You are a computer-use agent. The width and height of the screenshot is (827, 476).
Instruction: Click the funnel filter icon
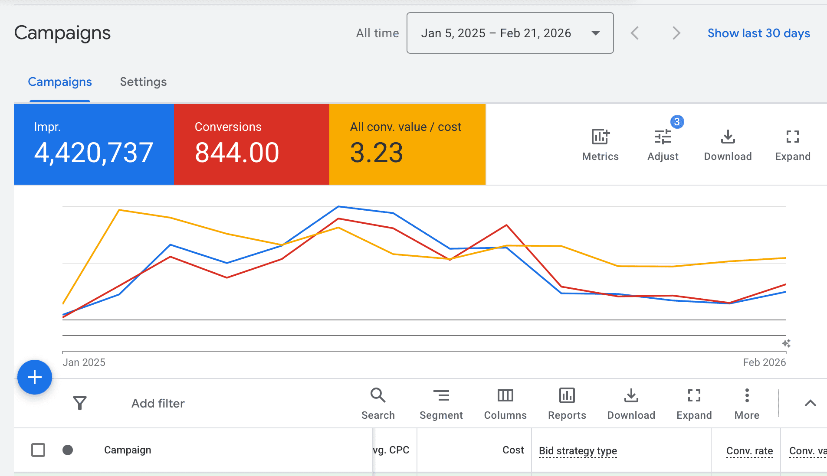coord(80,403)
